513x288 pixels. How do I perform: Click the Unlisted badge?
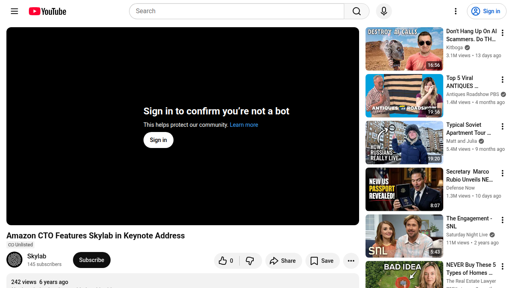pyautogui.click(x=20, y=245)
